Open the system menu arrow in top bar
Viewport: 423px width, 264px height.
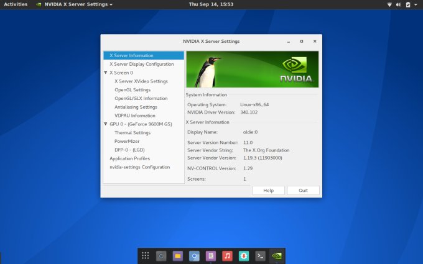coord(416,4)
